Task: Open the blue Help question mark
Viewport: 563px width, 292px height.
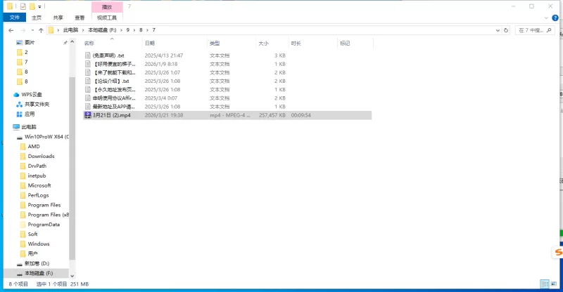Action: coord(557,18)
